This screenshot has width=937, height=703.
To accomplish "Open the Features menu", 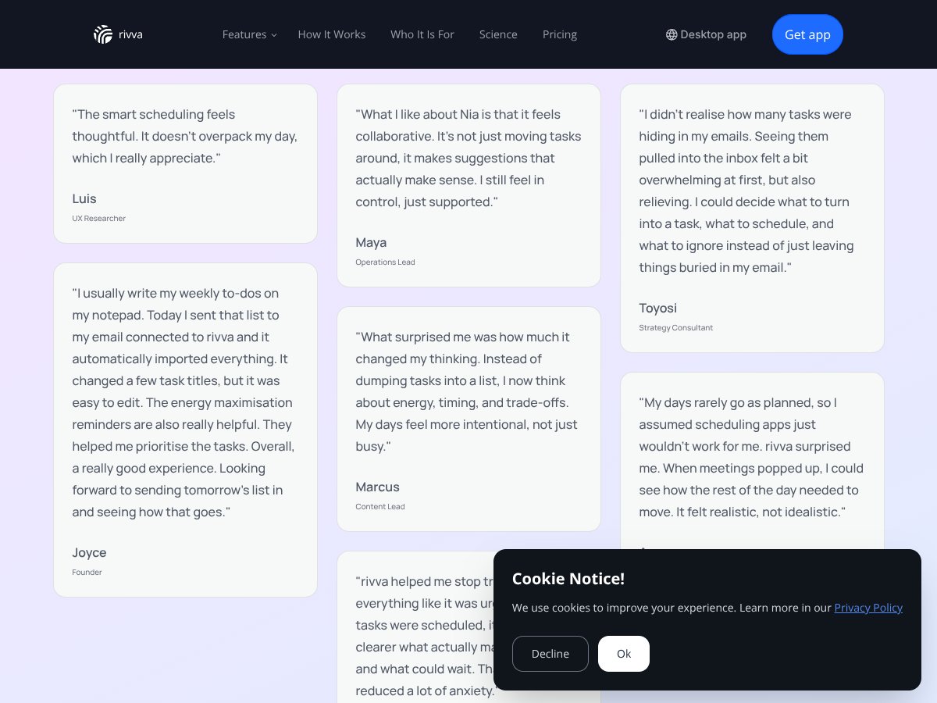I will (x=244, y=34).
